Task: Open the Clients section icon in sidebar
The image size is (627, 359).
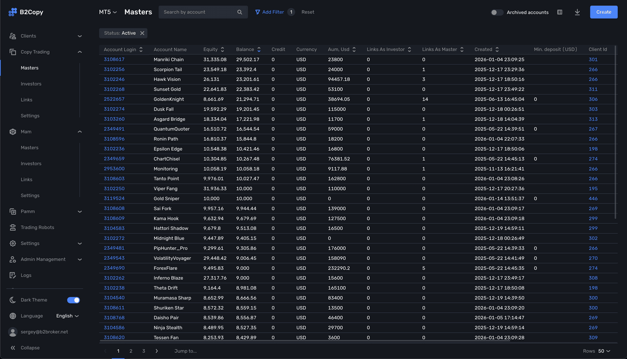Action: 13,36
